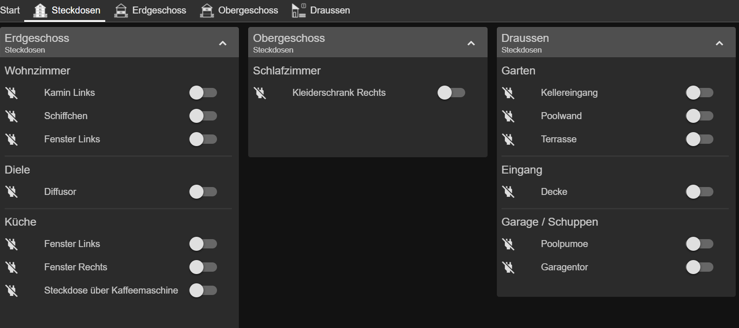Click the Wohnzimmer Fenster Links label
739x328 pixels.
[72, 139]
